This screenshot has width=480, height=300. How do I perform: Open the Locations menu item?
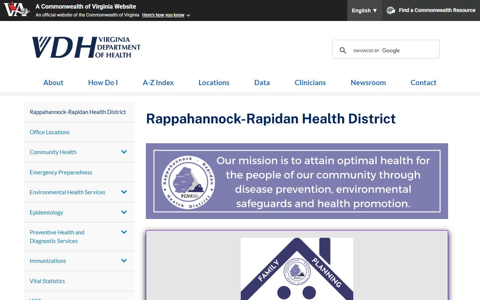214,82
